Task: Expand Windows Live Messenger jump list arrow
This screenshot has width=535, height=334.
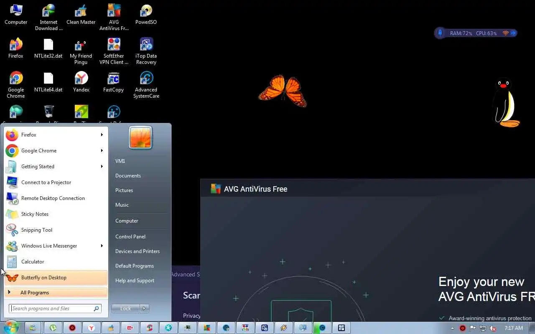Action: point(102,246)
